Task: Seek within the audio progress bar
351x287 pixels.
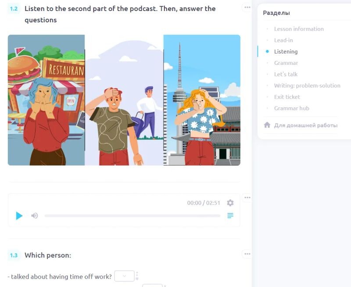Action: tap(133, 216)
